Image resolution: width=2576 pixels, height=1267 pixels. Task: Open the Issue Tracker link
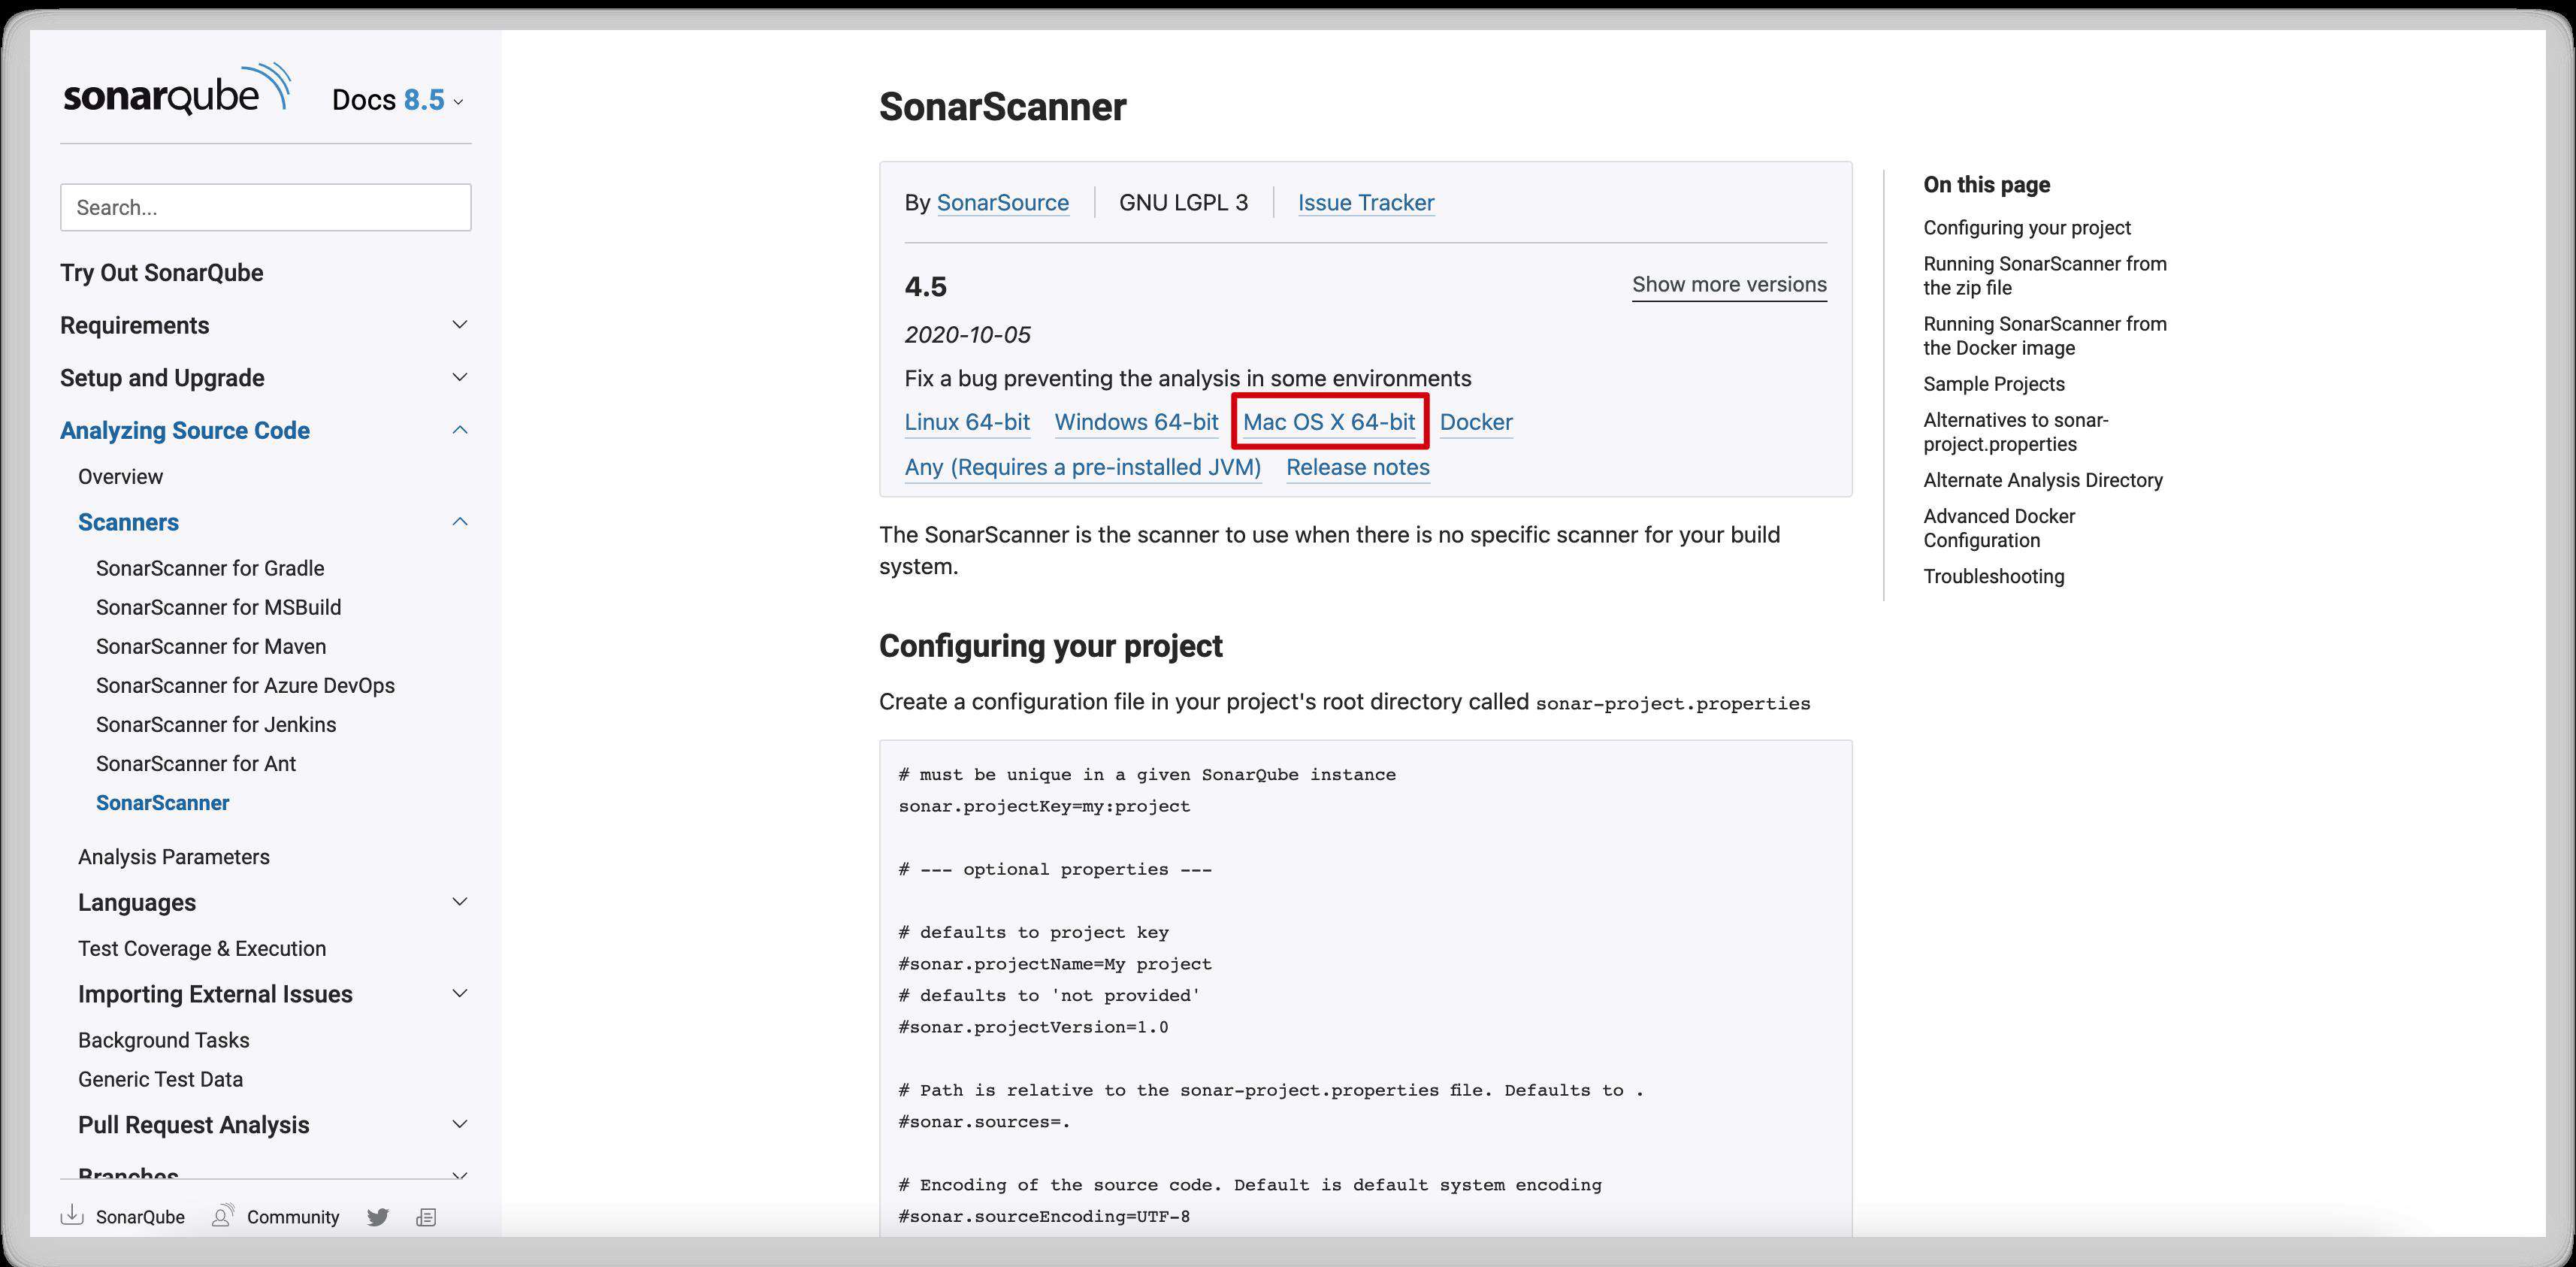(1366, 203)
